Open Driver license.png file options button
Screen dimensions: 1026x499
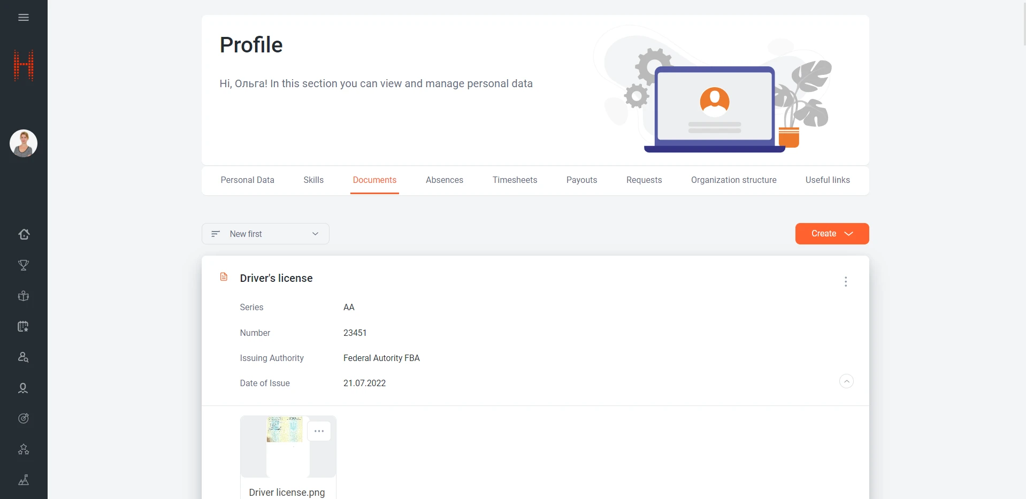tap(319, 431)
